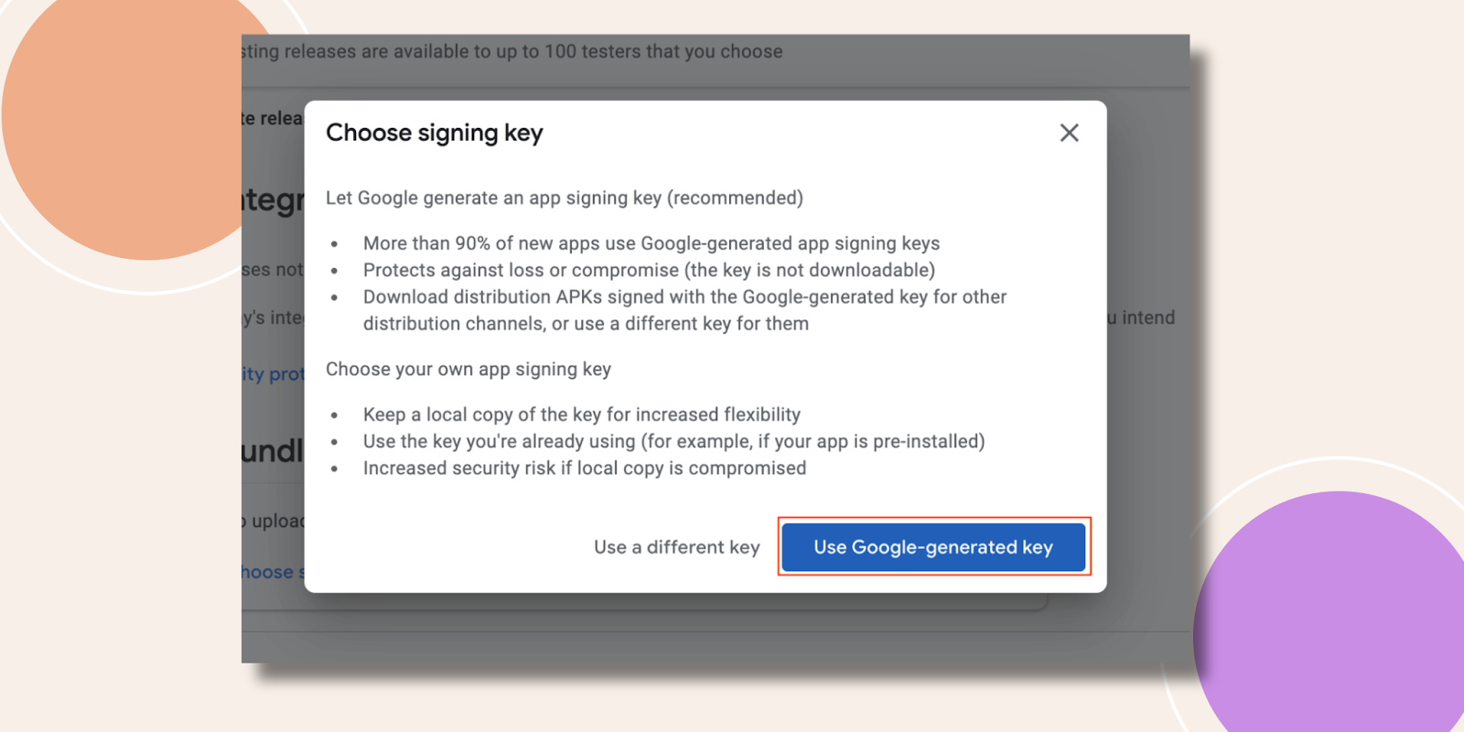Click the bold partially hidden release heading
This screenshot has width=1464, height=732.
[x=272, y=118]
